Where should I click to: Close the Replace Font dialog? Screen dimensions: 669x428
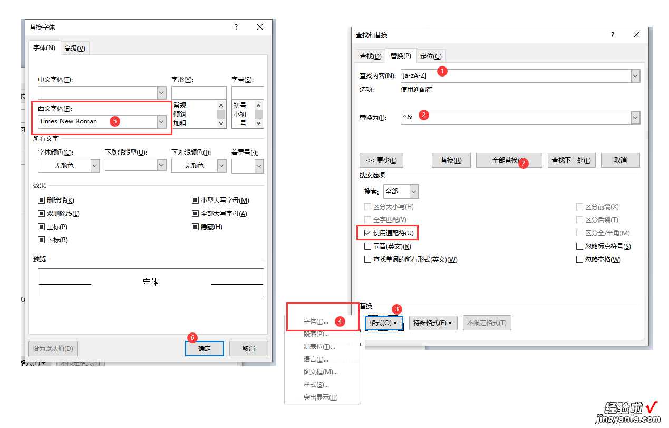coord(260,27)
